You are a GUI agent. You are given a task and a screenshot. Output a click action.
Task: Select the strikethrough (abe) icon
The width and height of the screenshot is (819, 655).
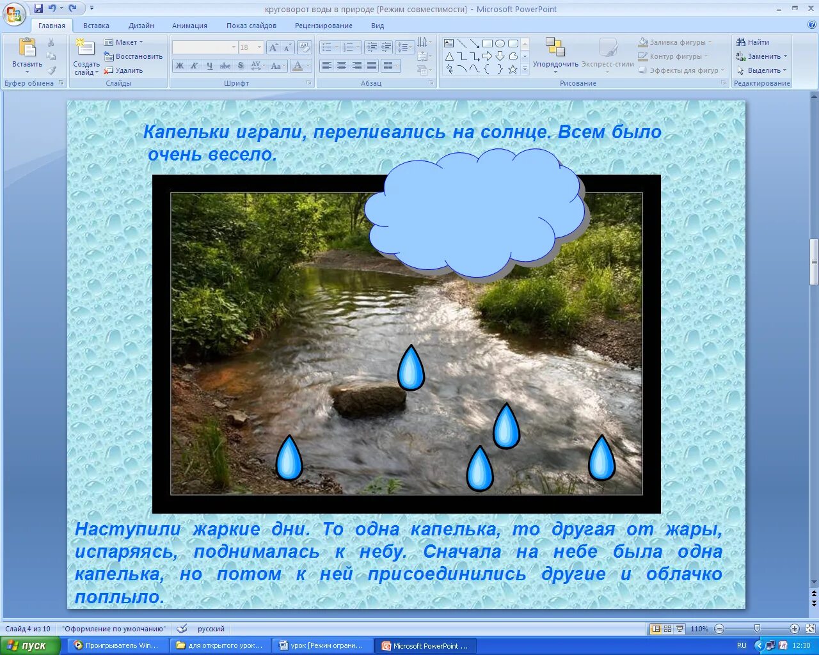225,66
